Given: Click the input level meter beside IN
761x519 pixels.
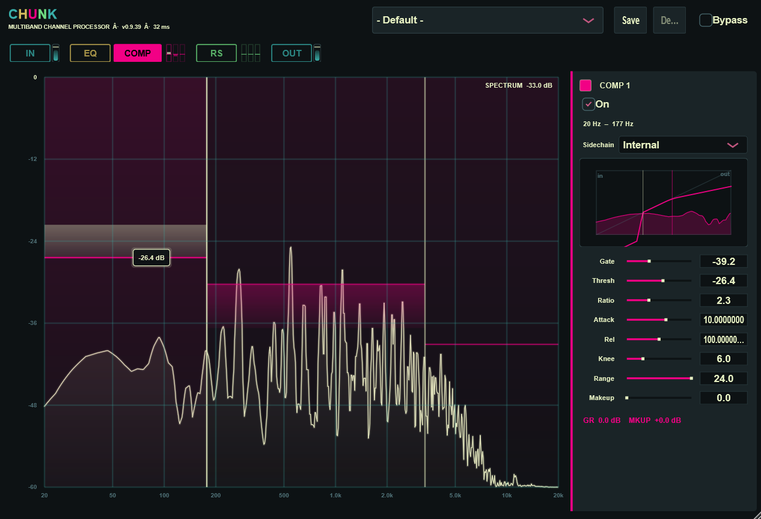Looking at the screenshot, I should [x=56, y=53].
